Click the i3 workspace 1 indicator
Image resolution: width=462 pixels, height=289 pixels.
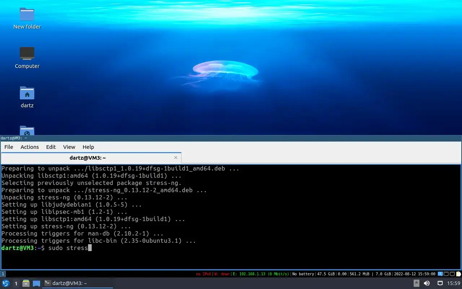[x=3, y=274]
